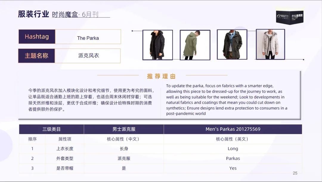Click the olive green parka back-view photo
This screenshot has width=322, height=182.
[x=195, y=45]
